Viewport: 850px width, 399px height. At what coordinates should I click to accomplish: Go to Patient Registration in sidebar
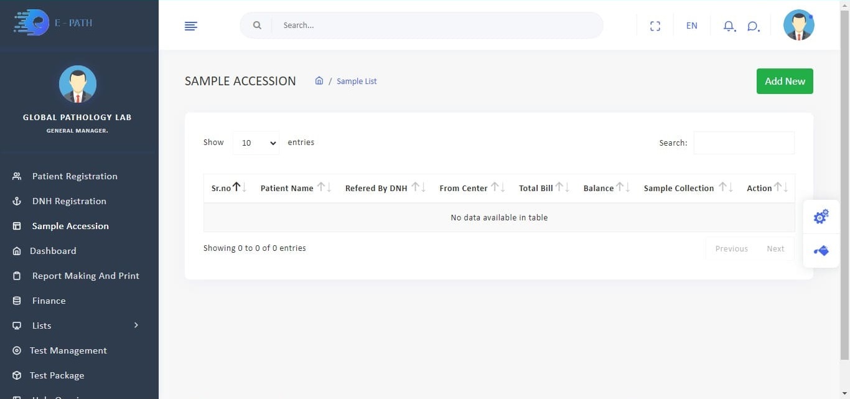point(75,176)
